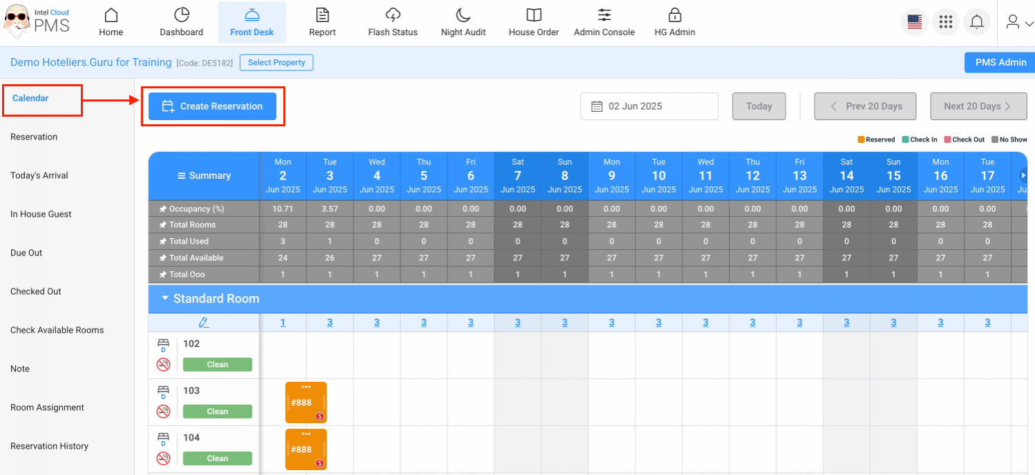Collapse the Standard Room section
Screen dimensions: 1035x475
click(x=165, y=298)
